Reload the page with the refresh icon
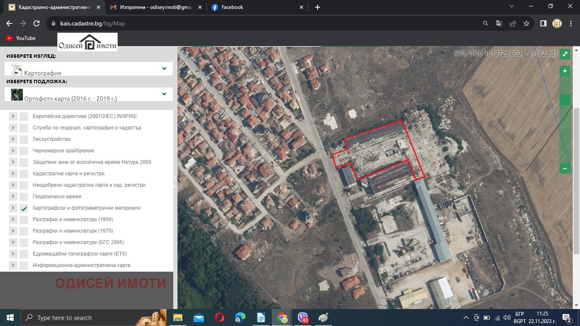The height and width of the screenshot is (326, 580). tap(37, 24)
